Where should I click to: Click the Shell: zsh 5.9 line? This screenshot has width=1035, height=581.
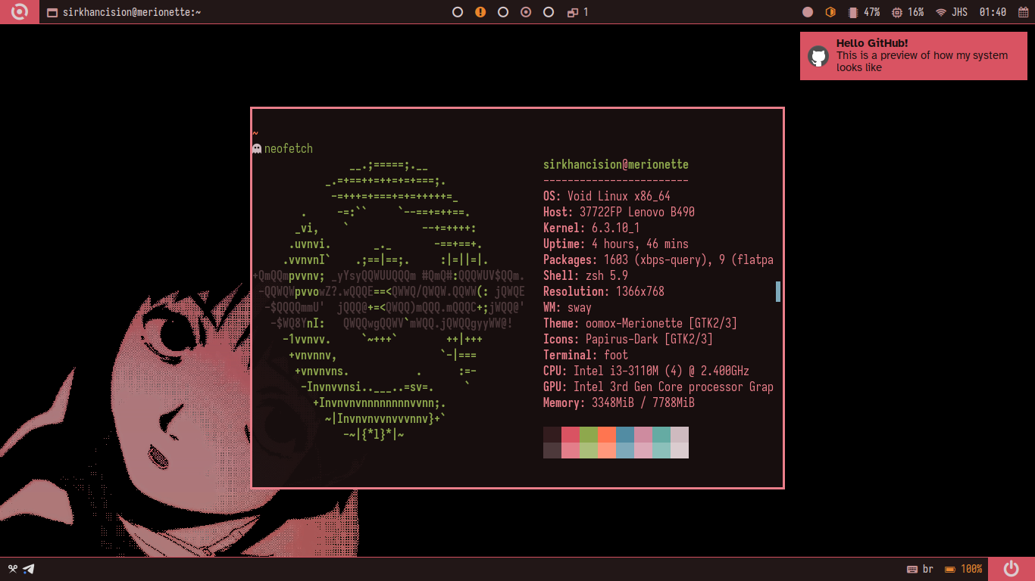pyautogui.click(x=586, y=276)
